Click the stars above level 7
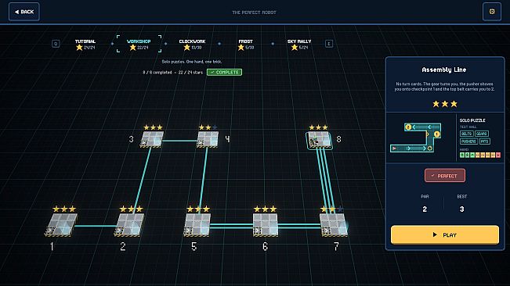510x286 pixels. [x=331, y=209]
